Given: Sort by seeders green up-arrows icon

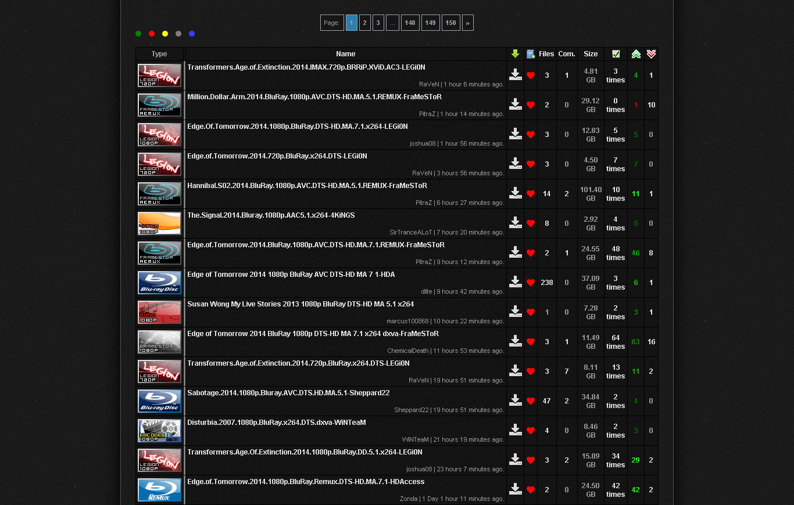Looking at the screenshot, I should point(636,54).
